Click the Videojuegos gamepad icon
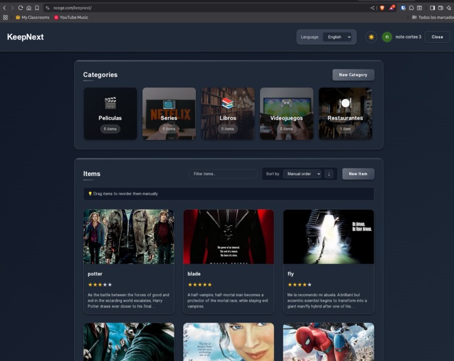Screen dimensions: 454x361 287,103
